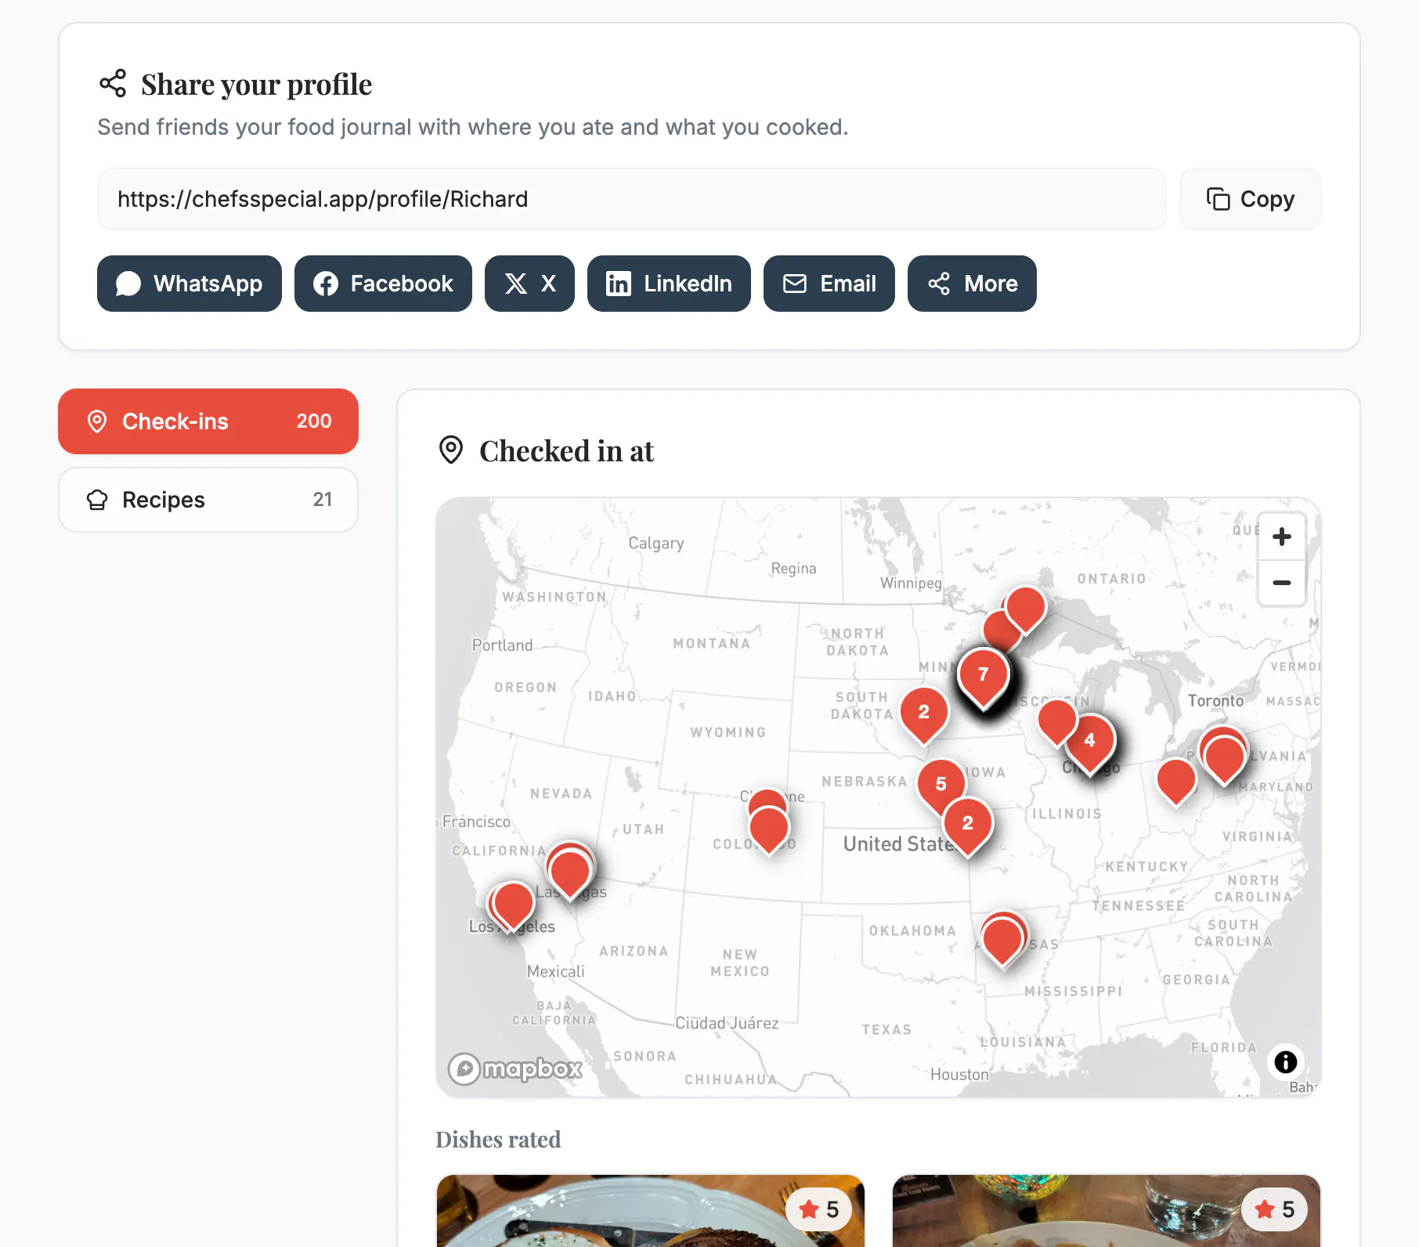This screenshot has width=1419, height=1247.
Task: Switch to the Recipes tab
Action: [208, 500]
